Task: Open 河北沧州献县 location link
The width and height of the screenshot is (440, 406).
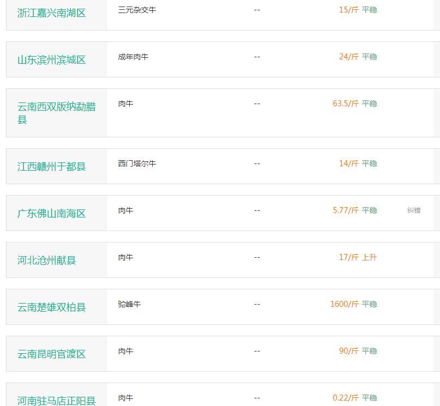Action: pos(46,260)
